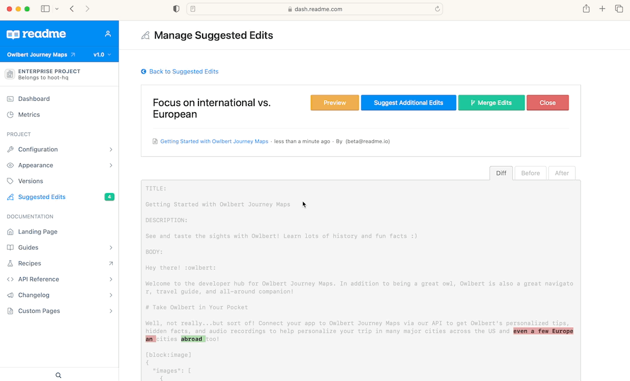The width and height of the screenshot is (630, 381).
Task: Click the Suggested Edits count badge 4
Action: point(109,197)
